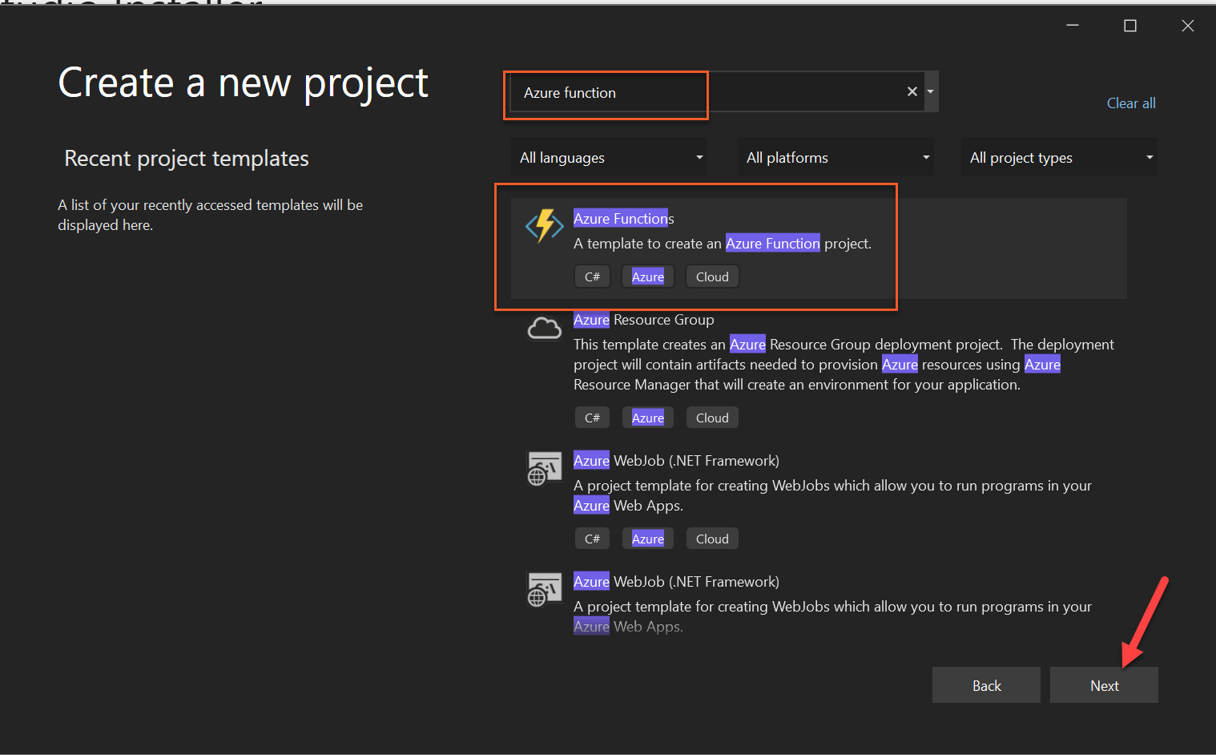Select the Azure Functions template title
Screen dimensions: 1216x755
[624, 218]
